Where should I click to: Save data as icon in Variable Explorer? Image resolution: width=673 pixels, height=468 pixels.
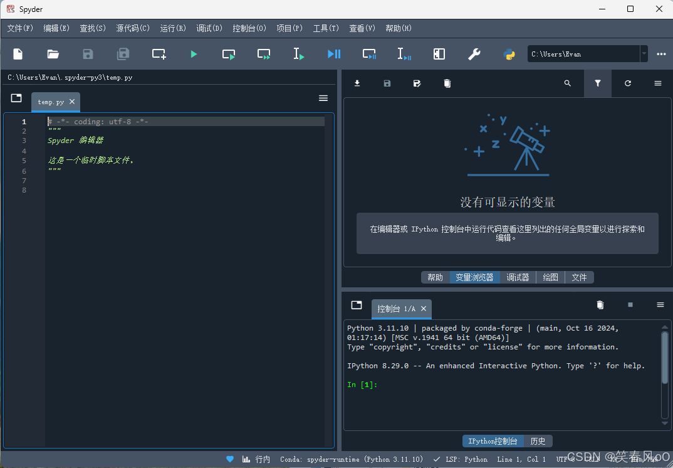pos(417,83)
